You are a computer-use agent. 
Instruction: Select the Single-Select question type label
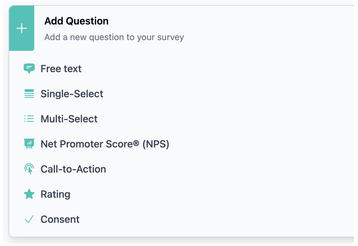pos(72,94)
